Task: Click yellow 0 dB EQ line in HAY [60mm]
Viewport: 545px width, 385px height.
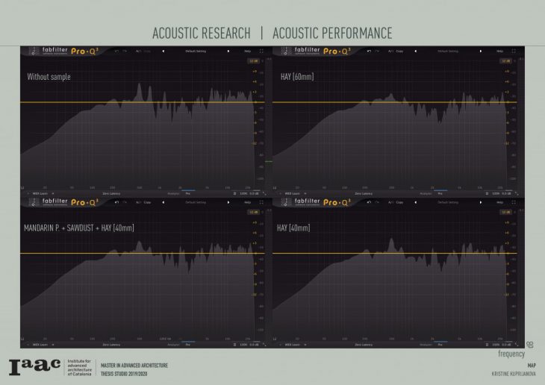Action: (388, 102)
